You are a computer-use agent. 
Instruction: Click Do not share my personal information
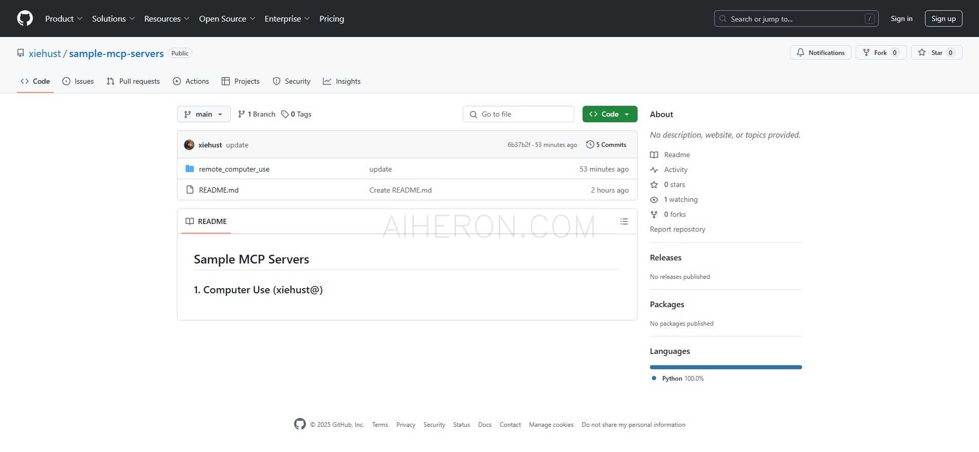[633, 425]
